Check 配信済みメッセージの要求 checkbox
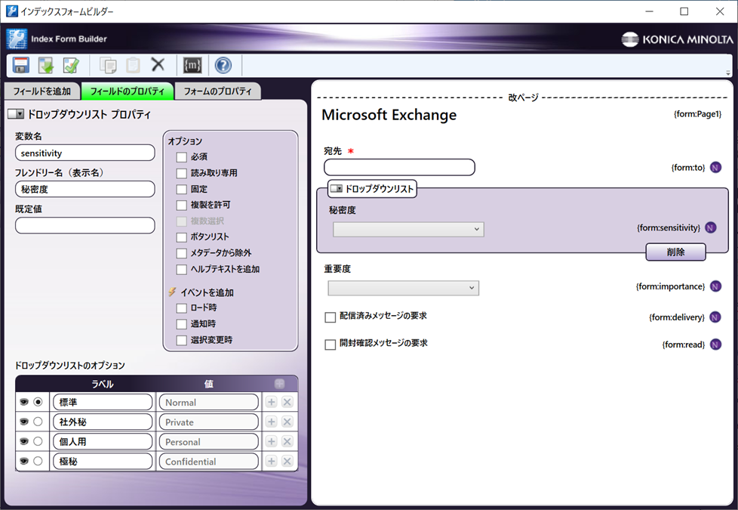 (331, 317)
